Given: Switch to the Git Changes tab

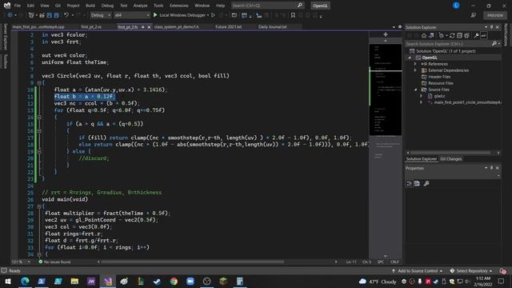Looking at the screenshot, I should (x=451, y=158).
